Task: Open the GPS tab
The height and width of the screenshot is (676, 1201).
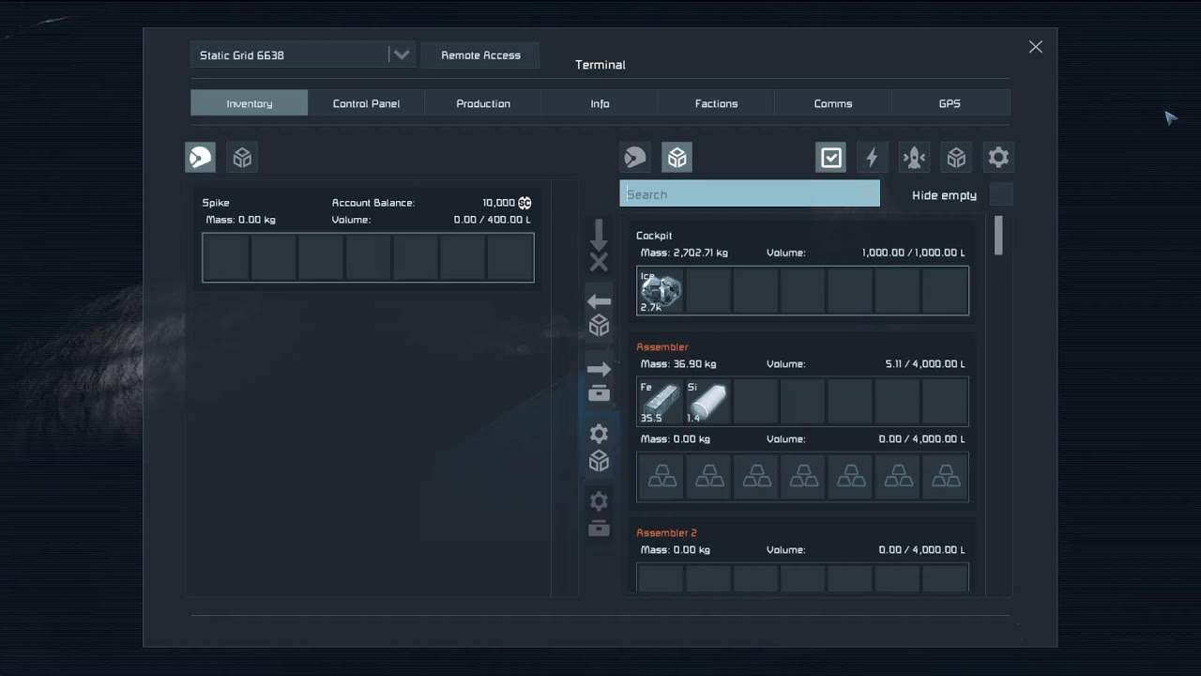Action: pyautogui.click(x=950, y=103)
